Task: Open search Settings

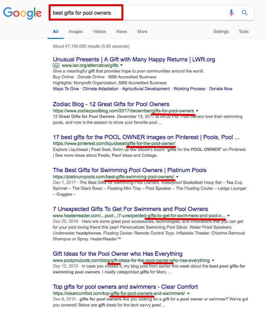Action: [x=221, y=32]
